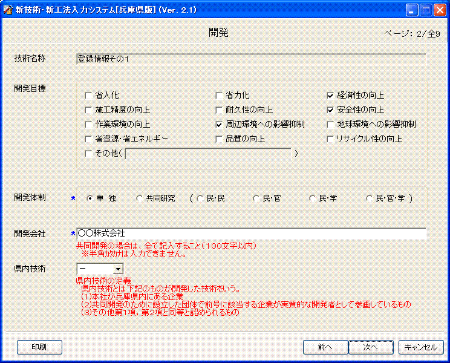This screenshot has height=363, width=450.
Task: Close the window with the X button
Action: point(439,10)
